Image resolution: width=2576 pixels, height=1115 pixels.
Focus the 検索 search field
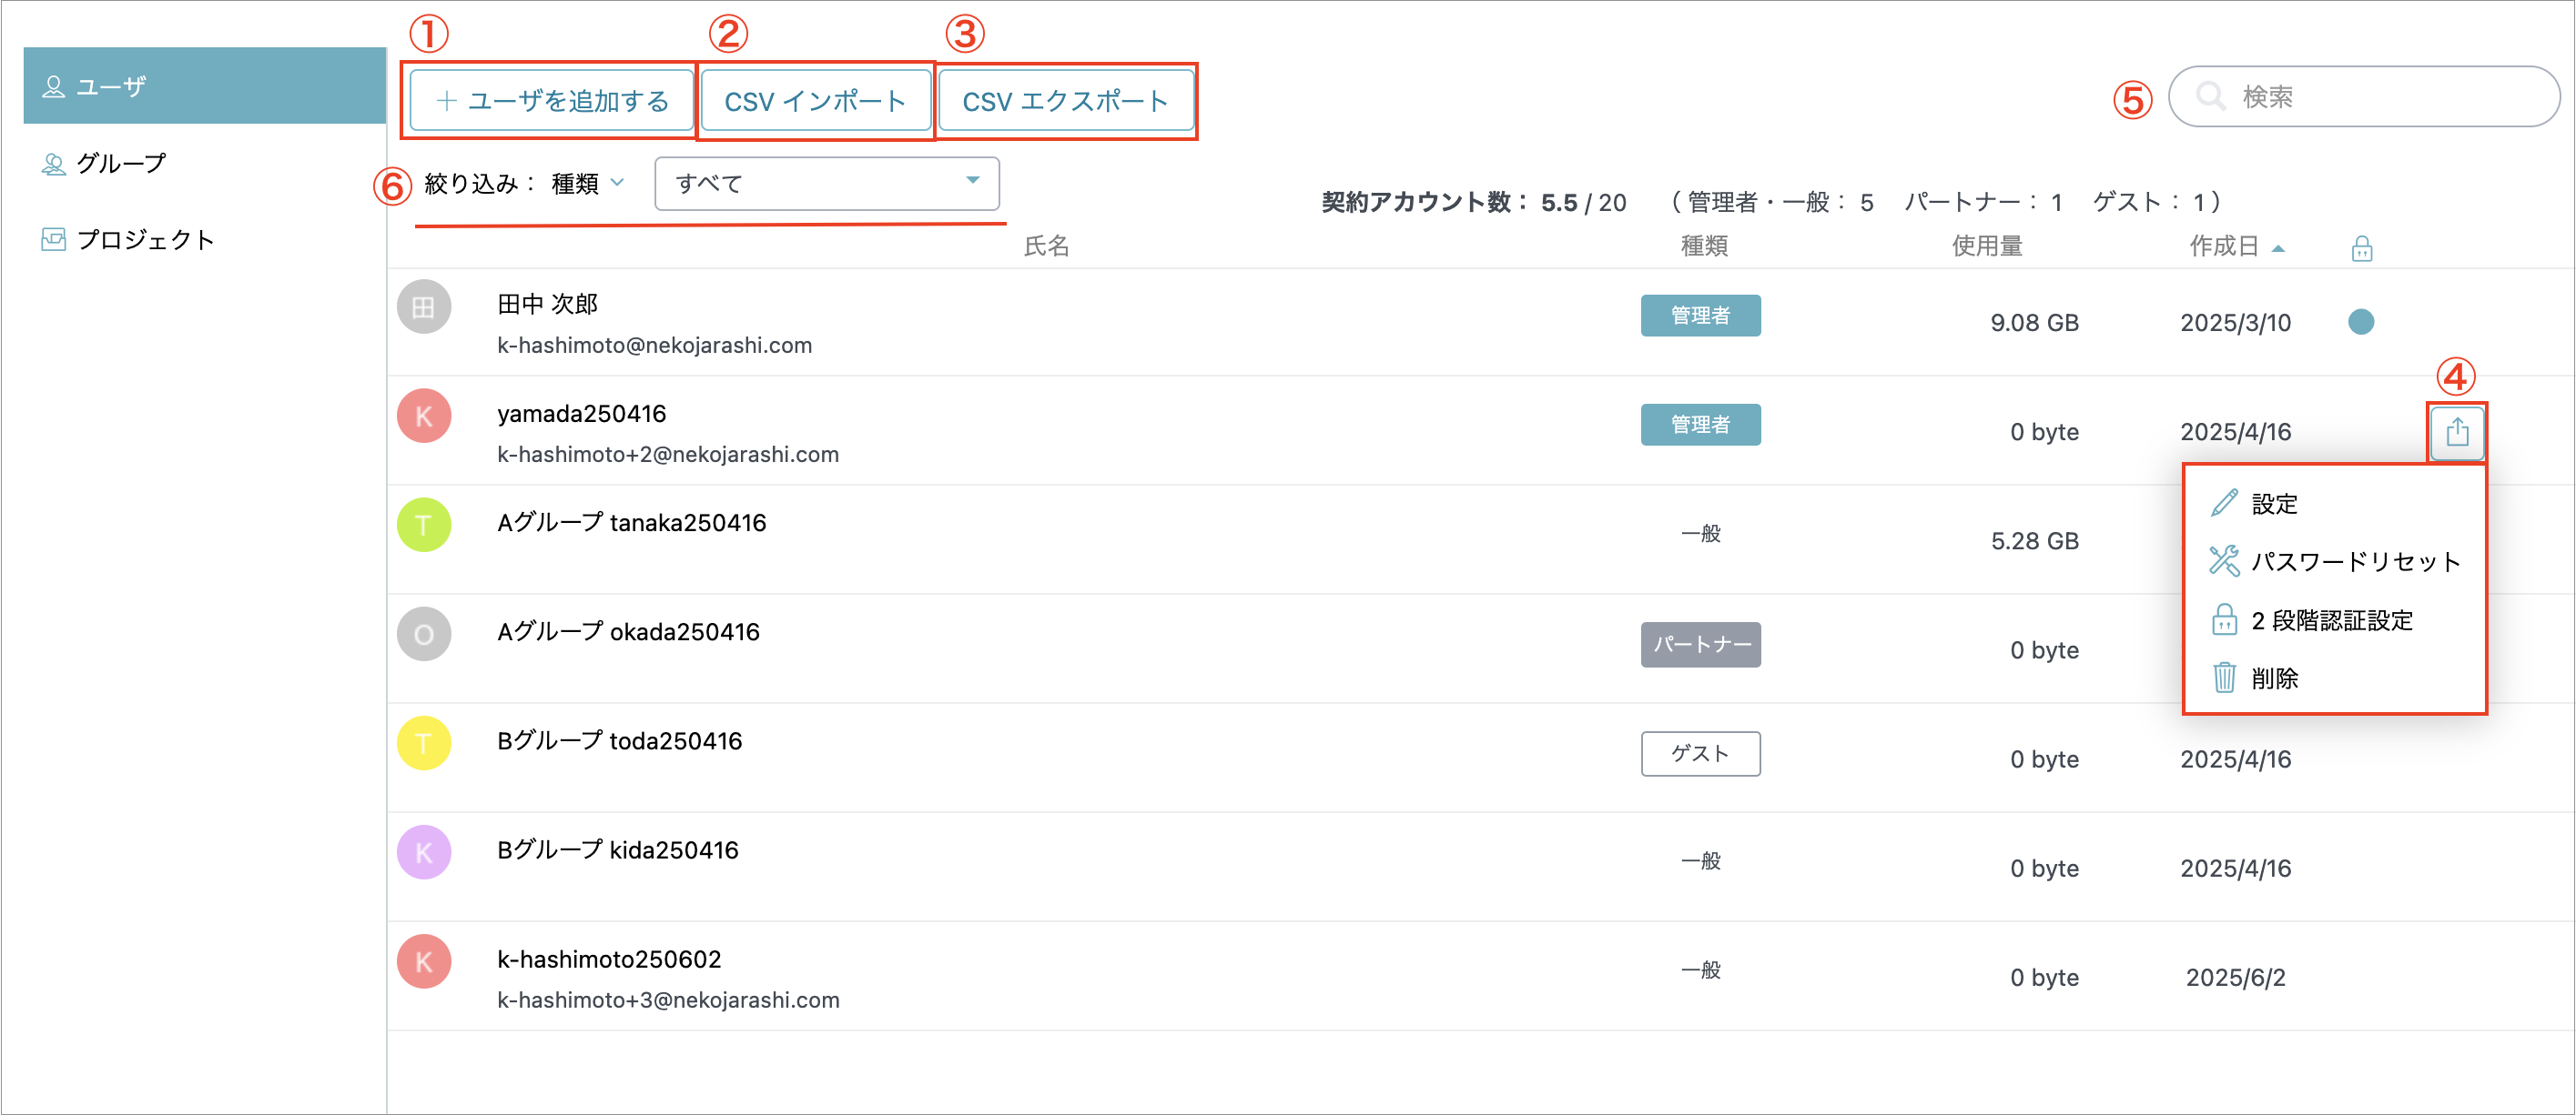[2364, 97]
